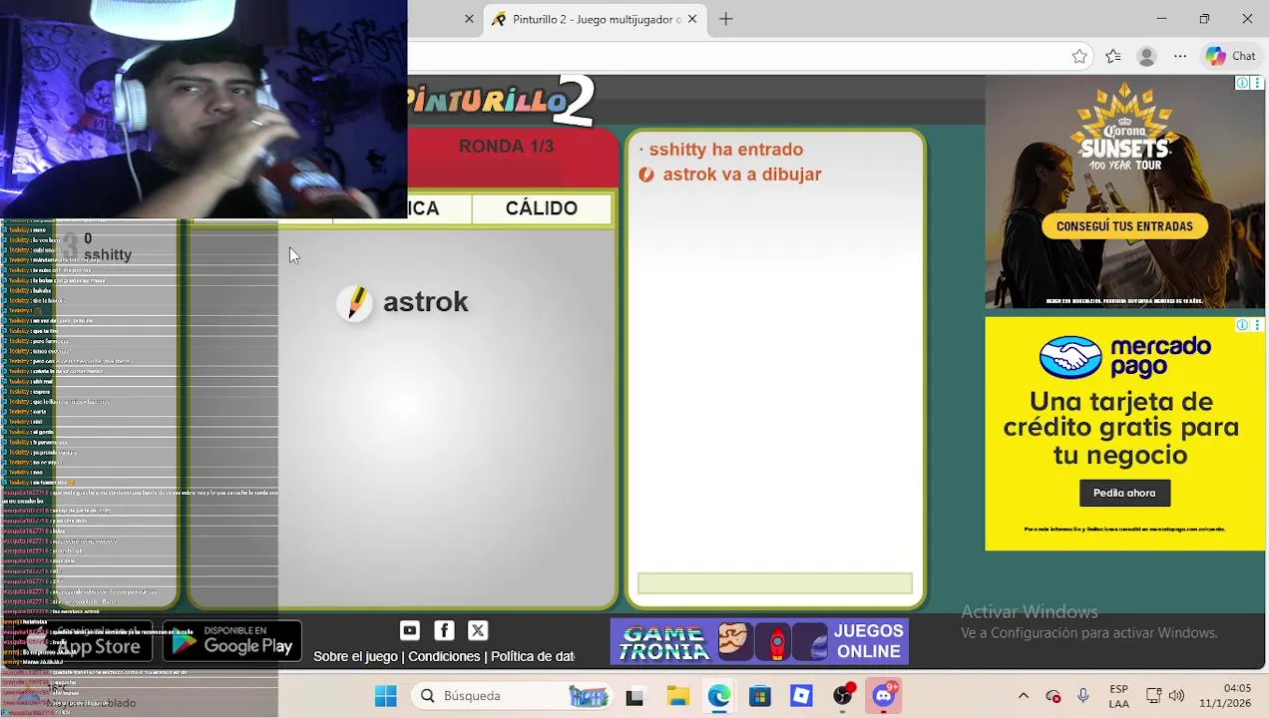This screenshot has width=1269, height=718.
Task: Select the Pinturillo 2 browser tab
Action: 596,19
